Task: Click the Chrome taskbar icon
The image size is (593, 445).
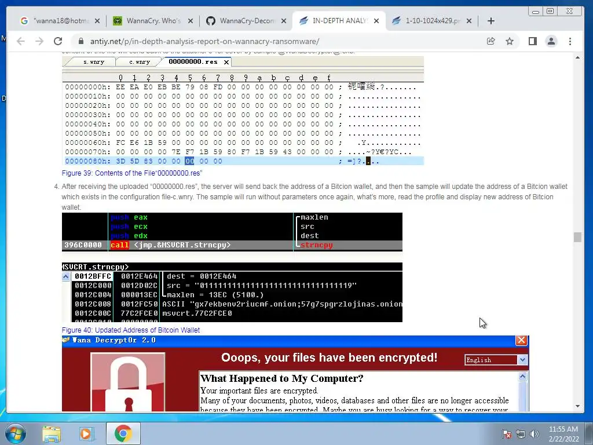Action: pyautogui.click(x=123, y=433)
